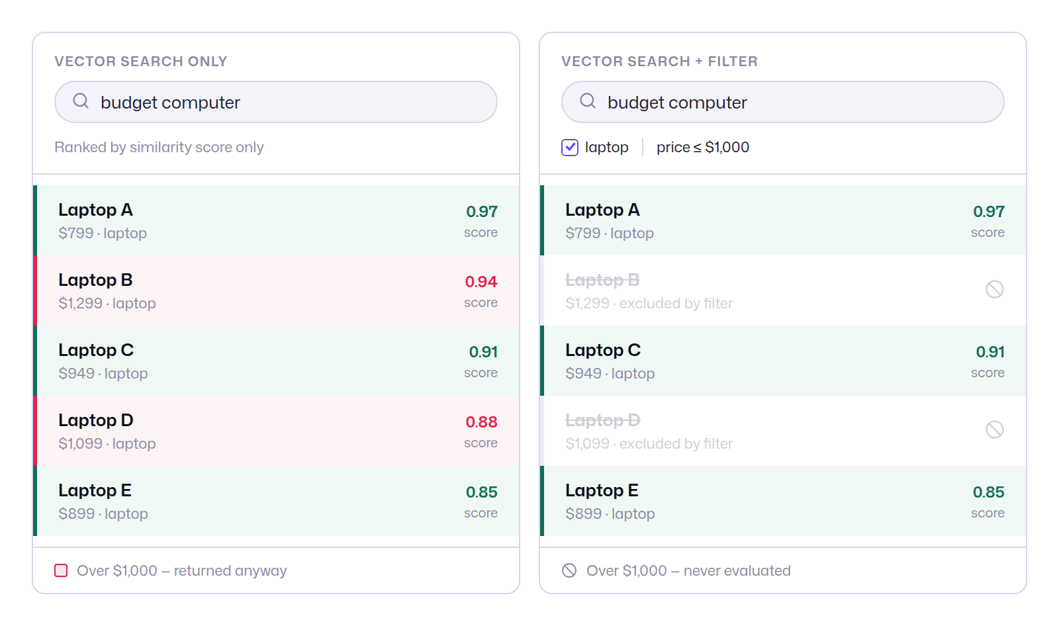
Task: Select Laptop C in the filtered results list
Action: point(783,361)
